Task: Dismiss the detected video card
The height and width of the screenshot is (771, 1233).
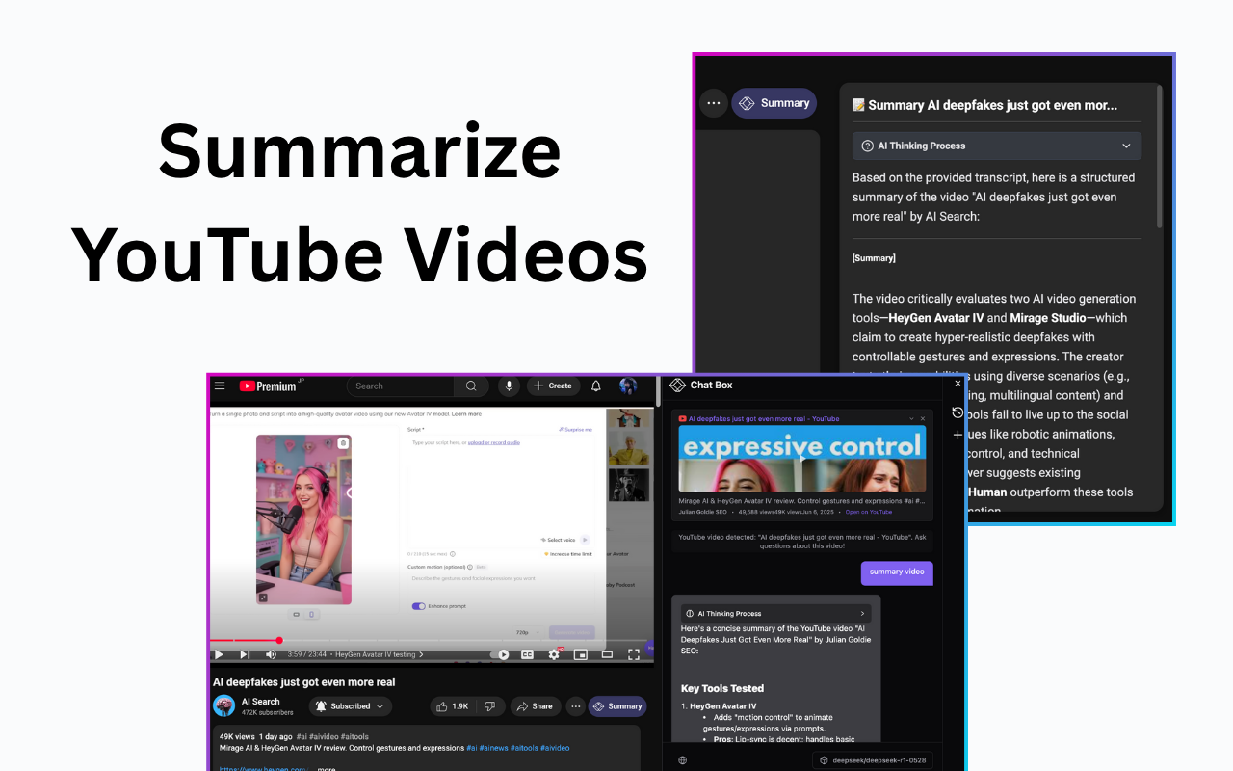Action: pos(923,418)
